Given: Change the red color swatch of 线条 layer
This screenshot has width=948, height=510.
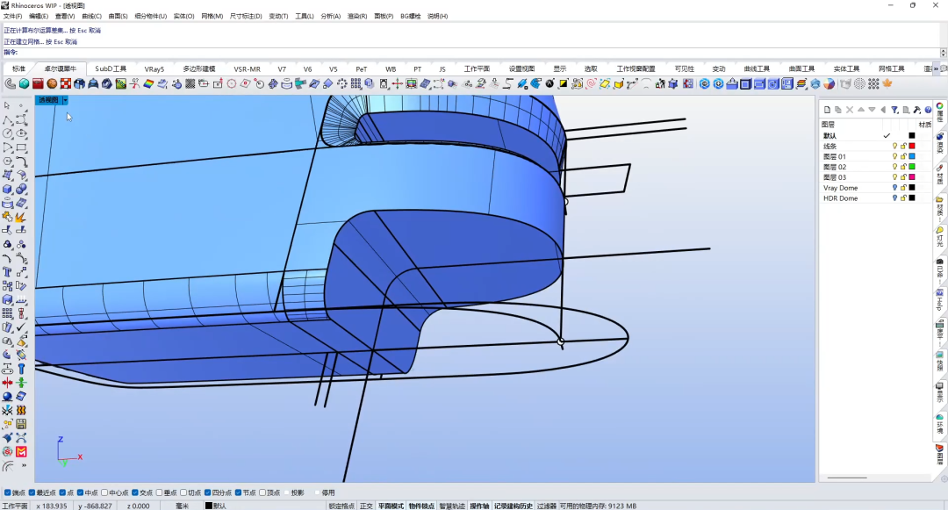Looking at the screenshot, I should (x=912, y=146).
